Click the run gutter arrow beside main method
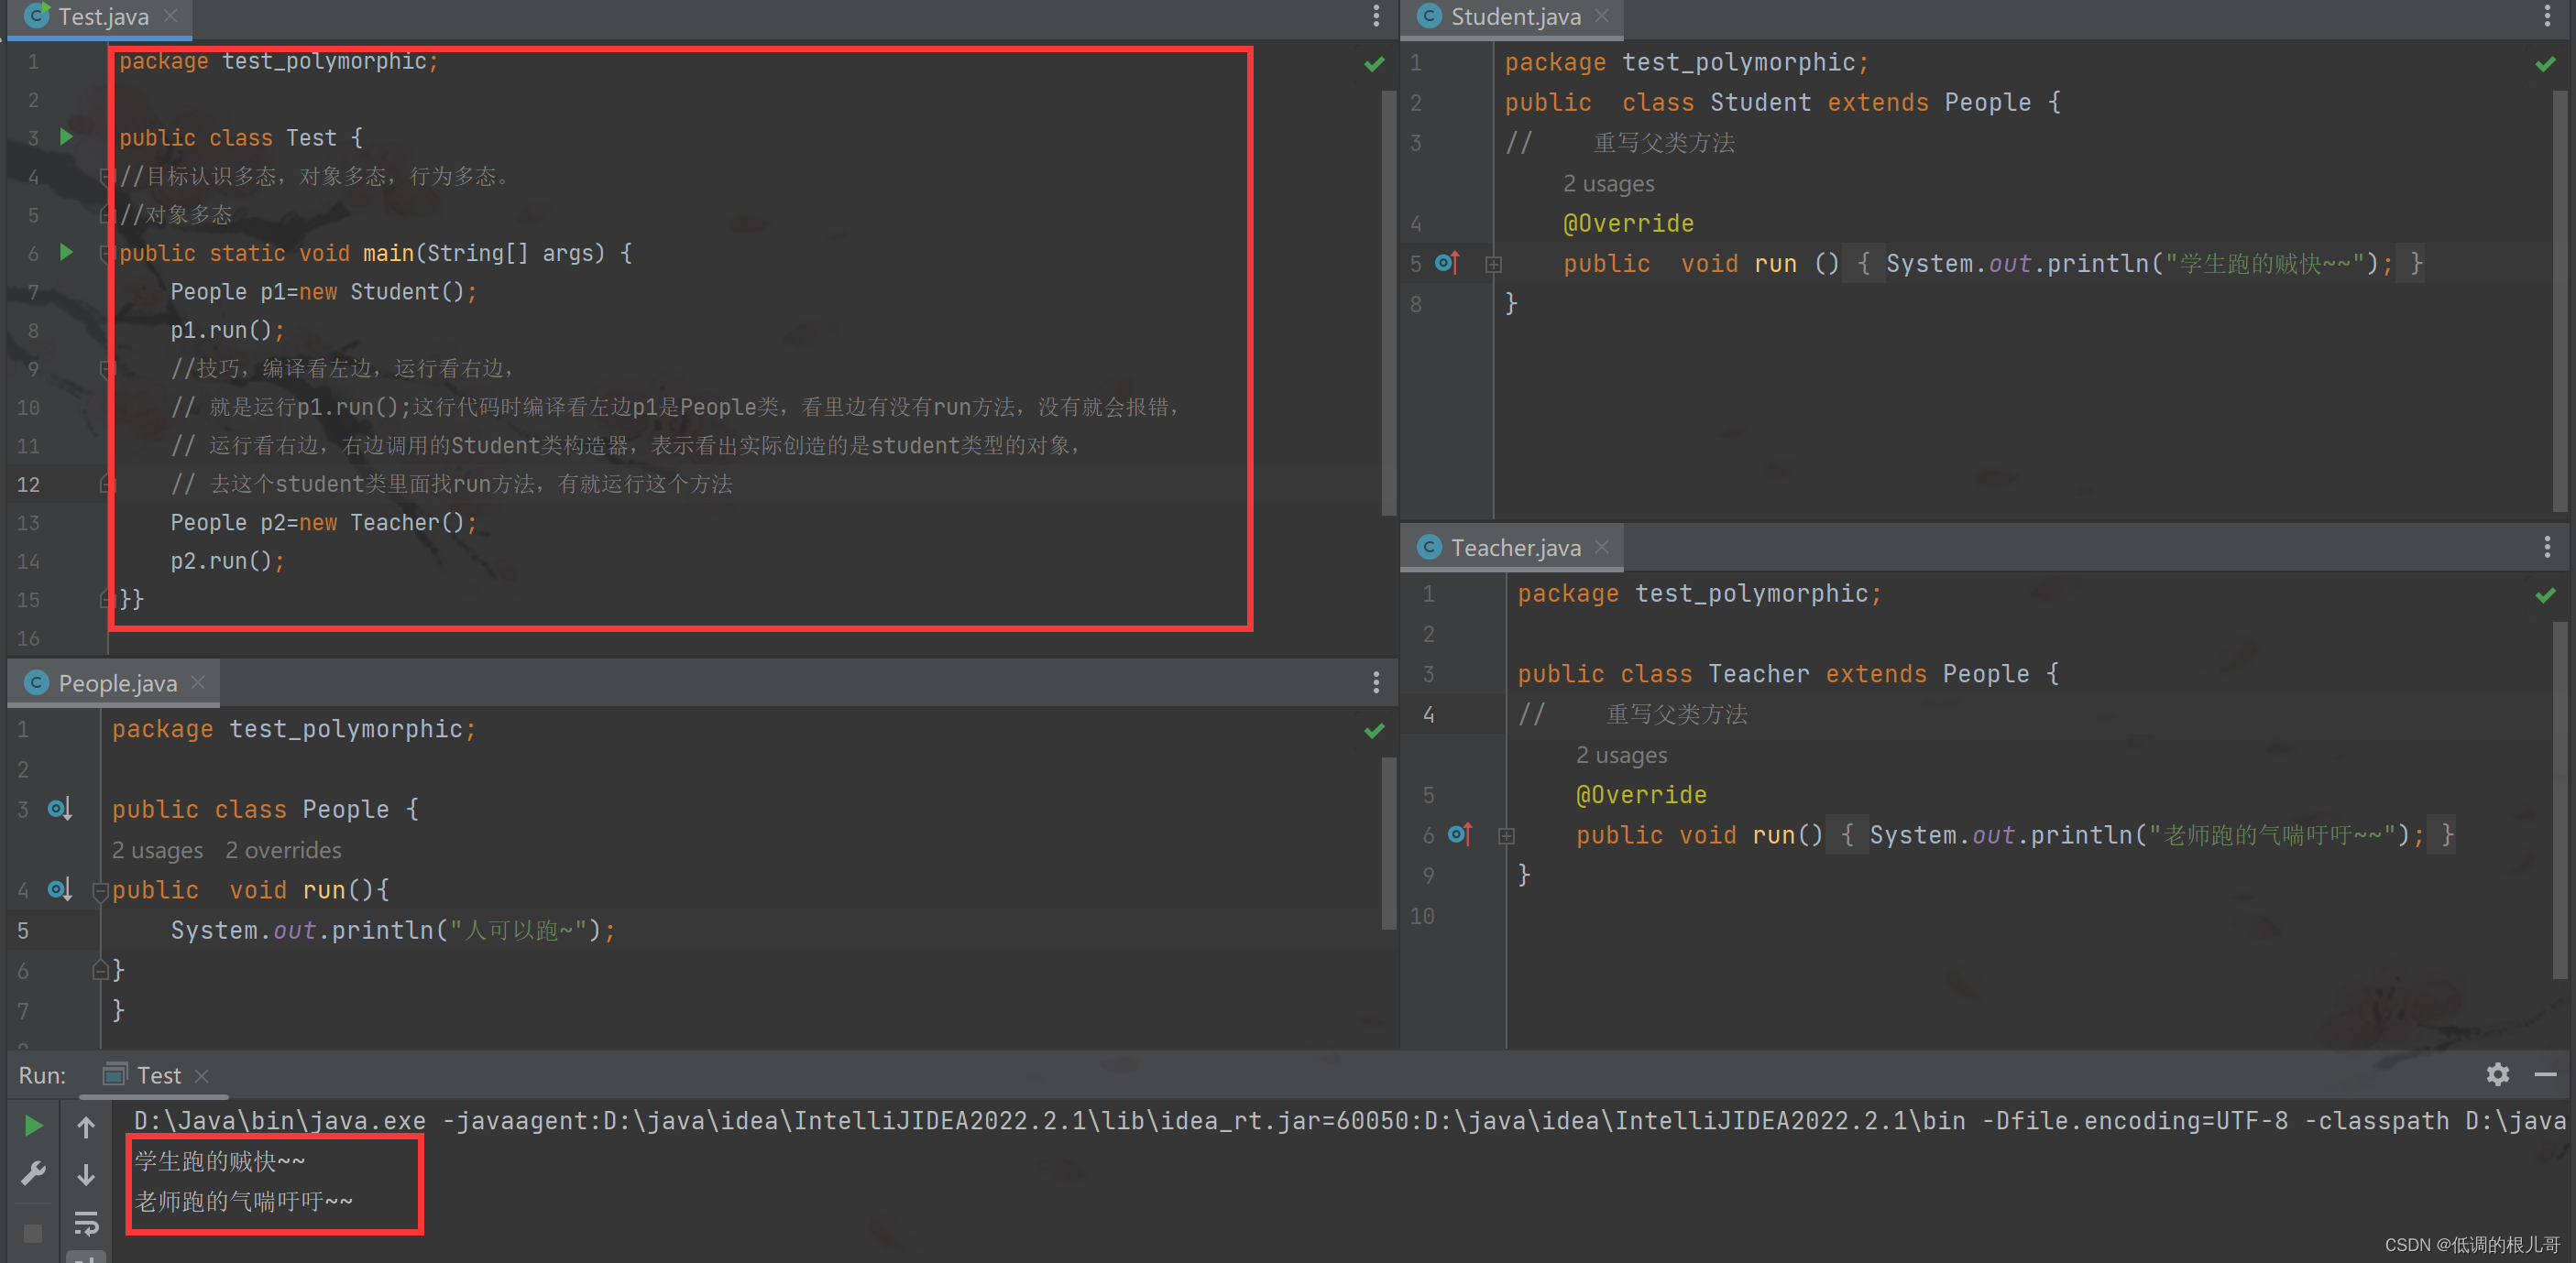This screenshot has height=1263, width=2576. coord(66,252)
